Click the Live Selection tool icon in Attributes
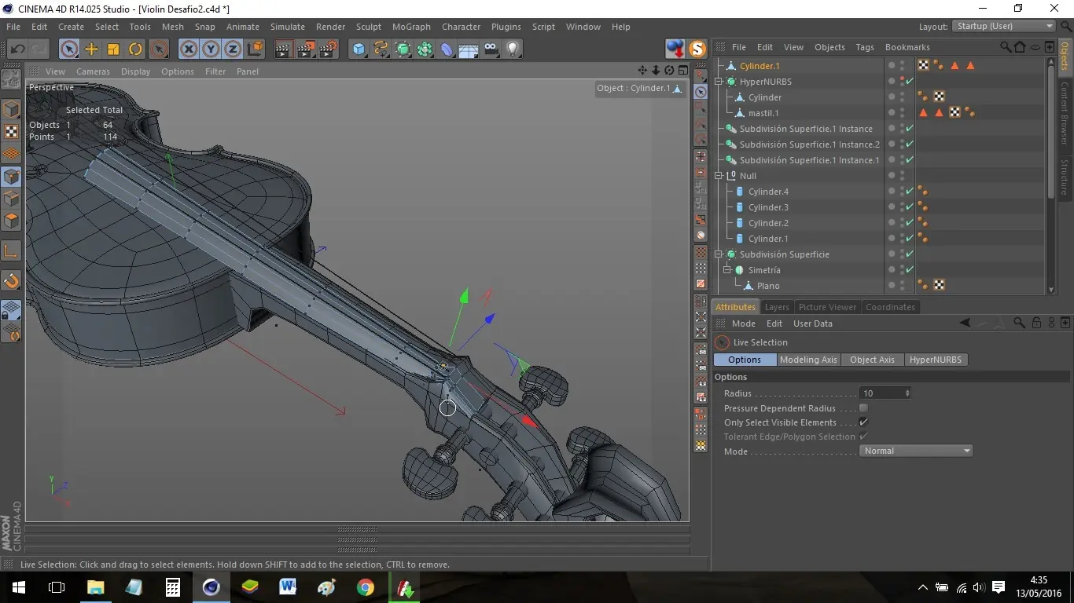 point(722,342)
